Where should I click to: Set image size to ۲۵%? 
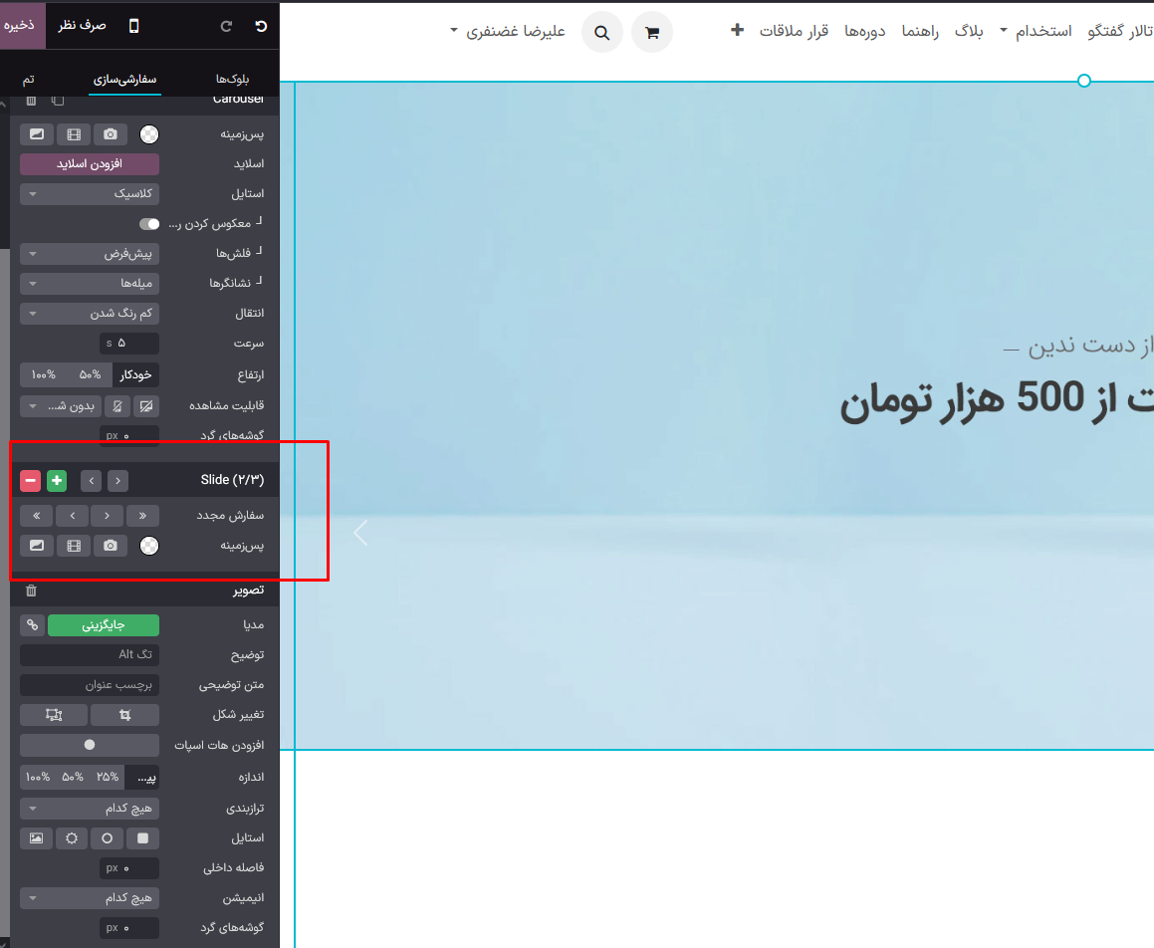(x=108, y=778)
